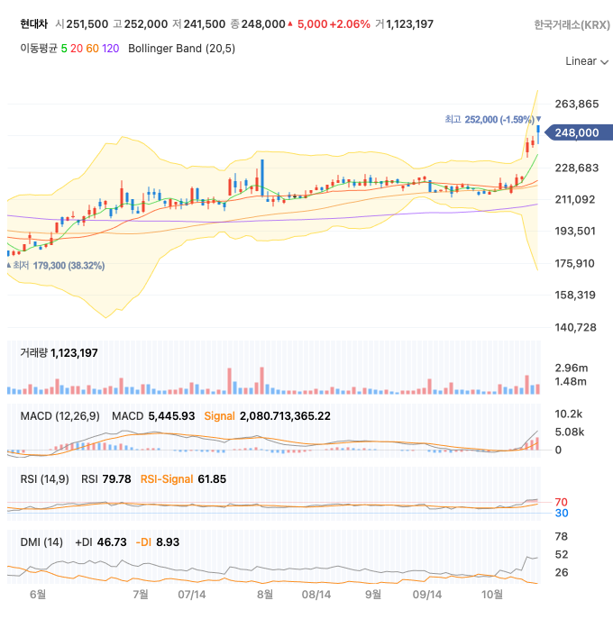Click the orange -DI legend label

click(x=143, y=542)
